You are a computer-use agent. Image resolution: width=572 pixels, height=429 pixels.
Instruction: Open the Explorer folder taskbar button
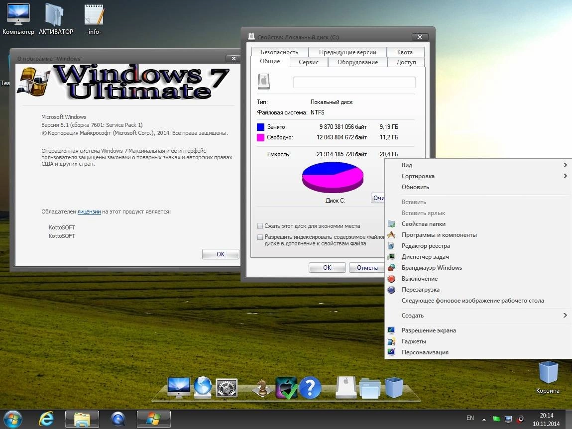[x=82, y=419]
